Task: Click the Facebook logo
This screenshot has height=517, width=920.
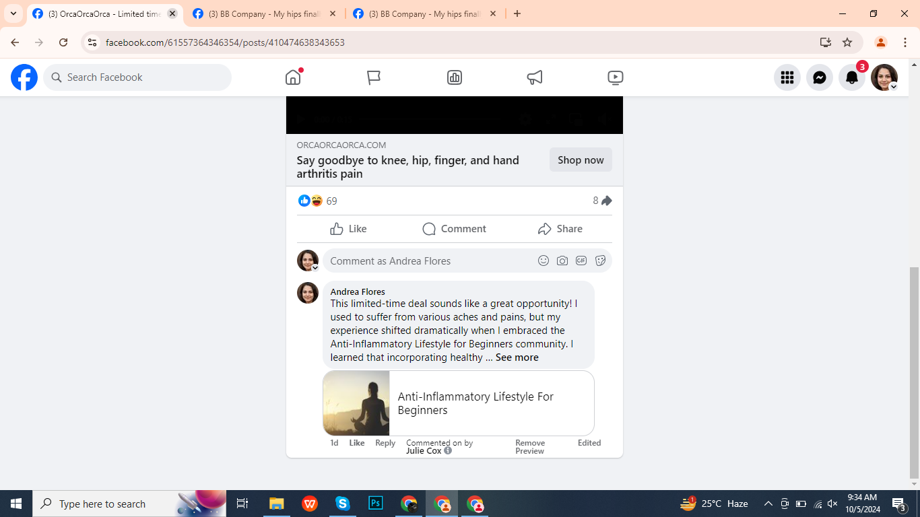Action: (24, 77)
